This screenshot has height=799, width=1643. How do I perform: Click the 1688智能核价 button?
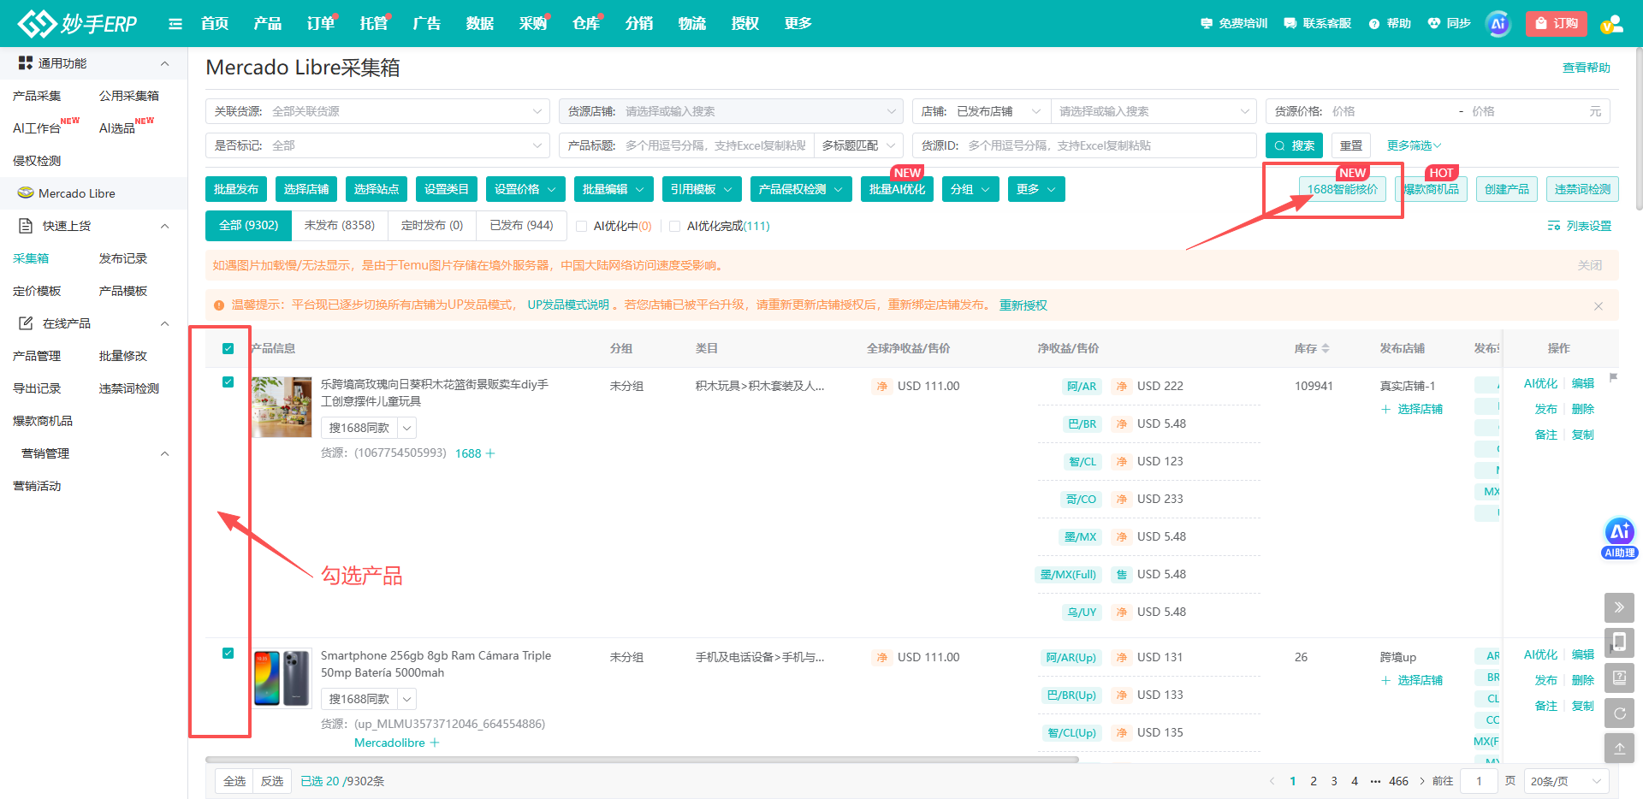1343,189
